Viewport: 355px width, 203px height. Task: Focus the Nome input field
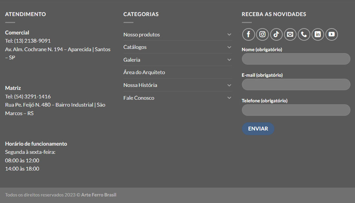[296, 59]
